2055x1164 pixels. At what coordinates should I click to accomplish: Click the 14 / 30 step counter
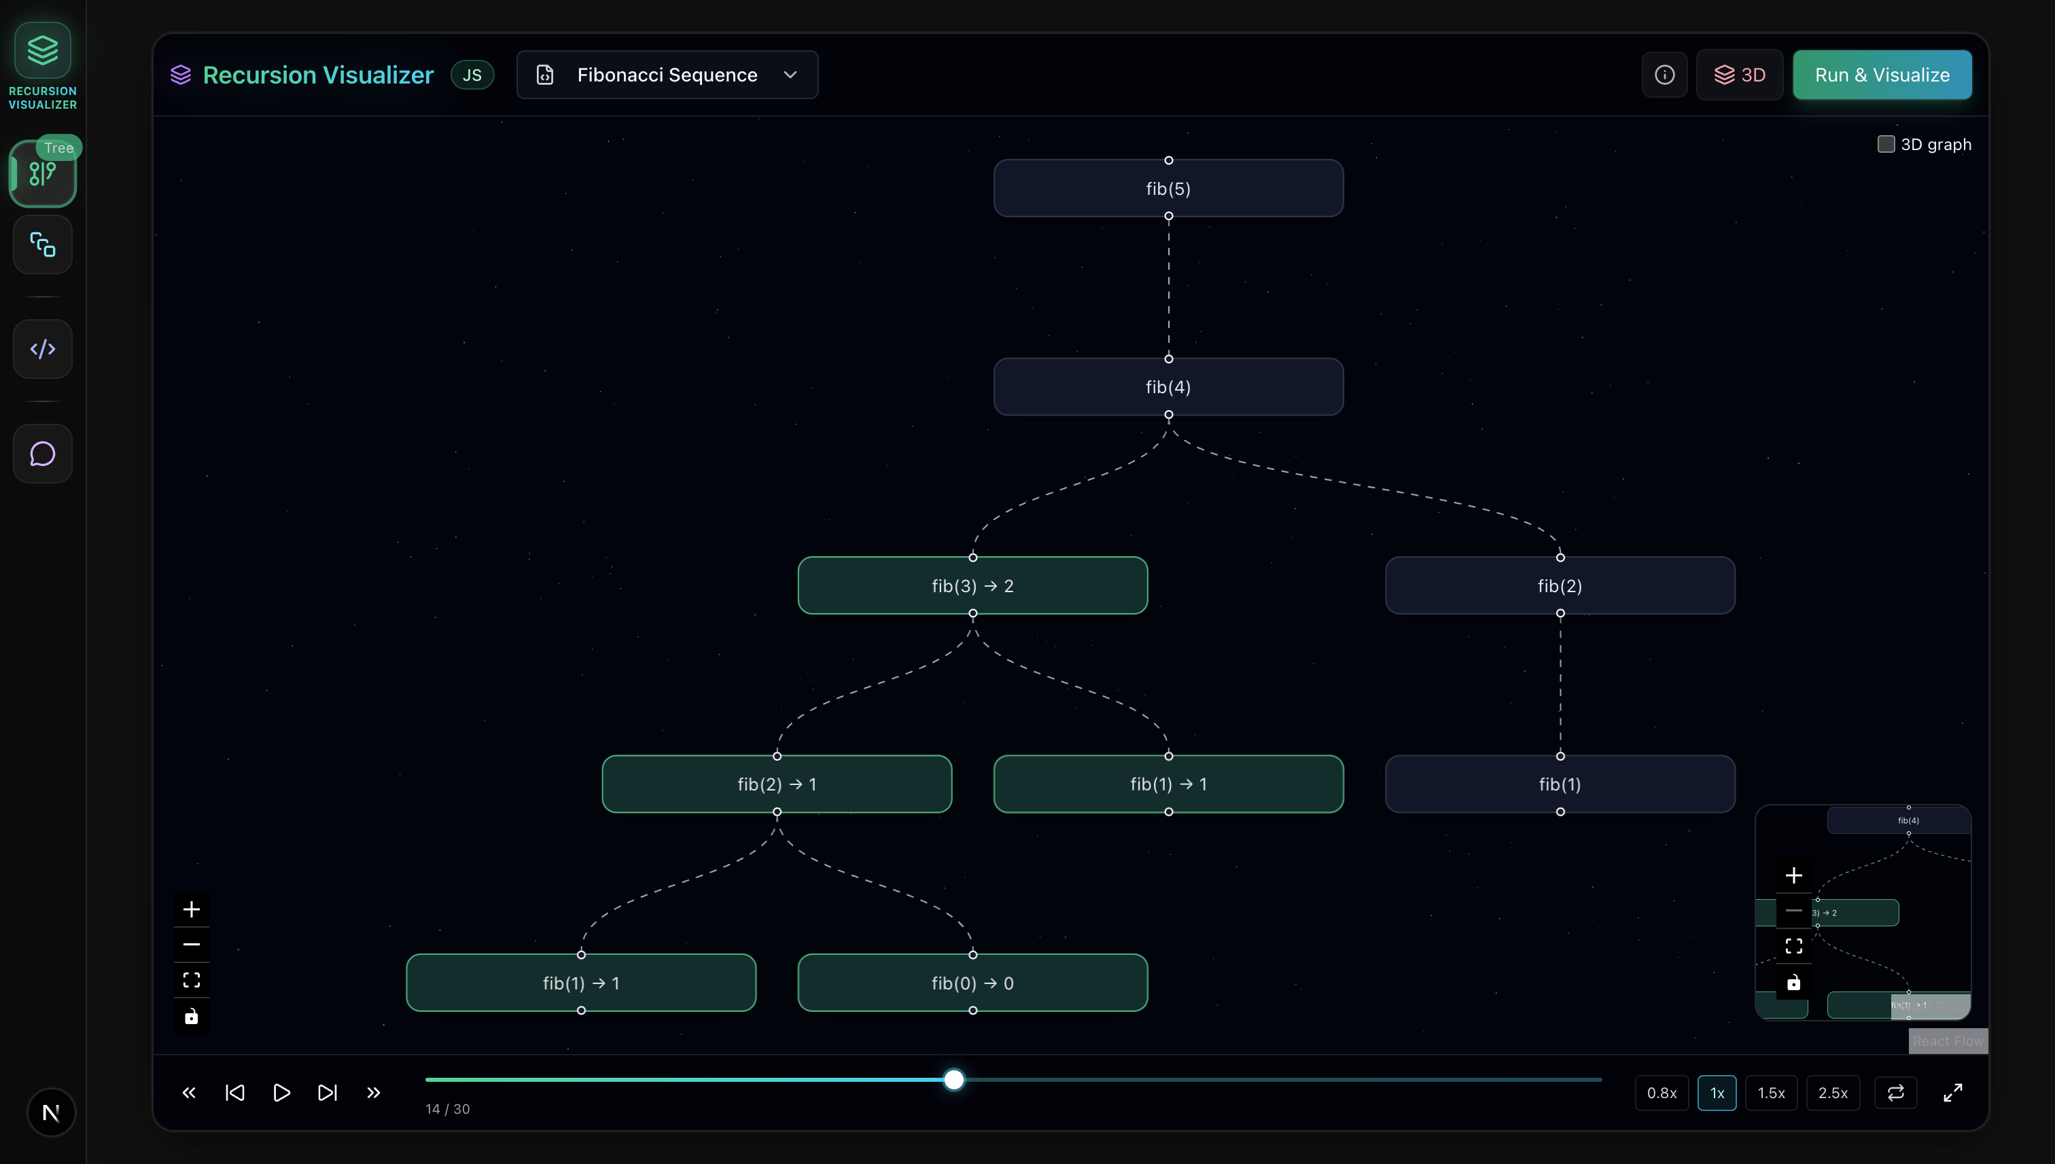click(x=448, y=1109)
